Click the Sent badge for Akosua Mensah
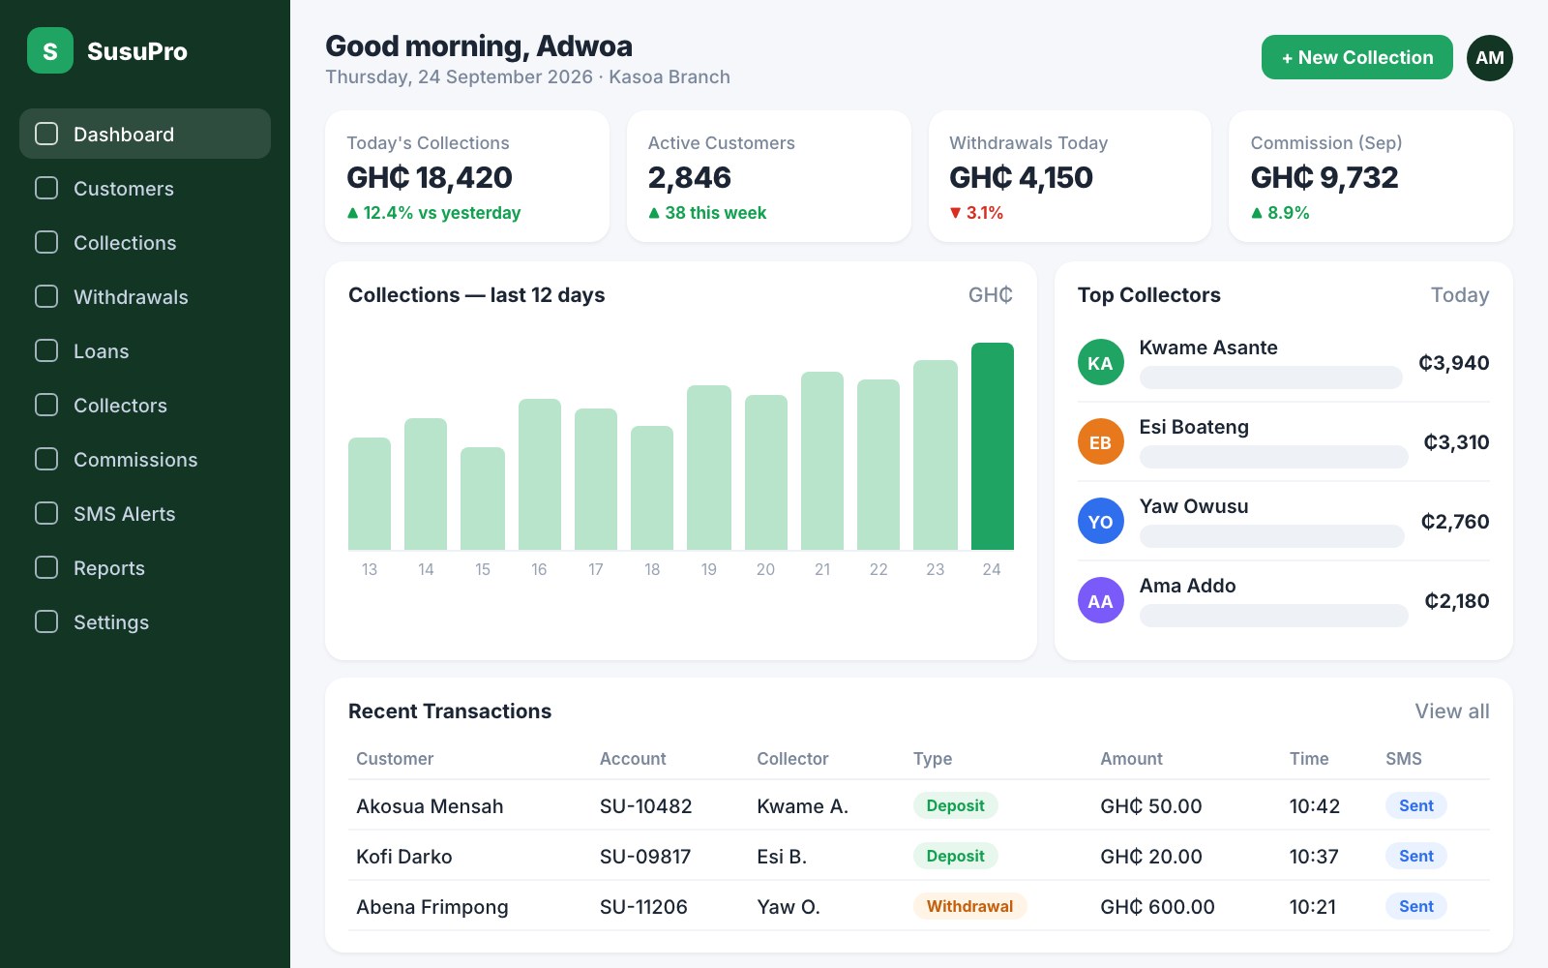Image resolution: width=1548 pixels, height=968 pixels. (x=1416, y=805)
